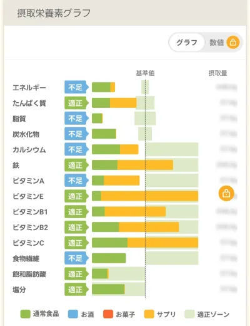The height and width of the screenshot is (326, 250).
Task: Click the 鉄 supplement orange bar segment
Action: (145, 165)
